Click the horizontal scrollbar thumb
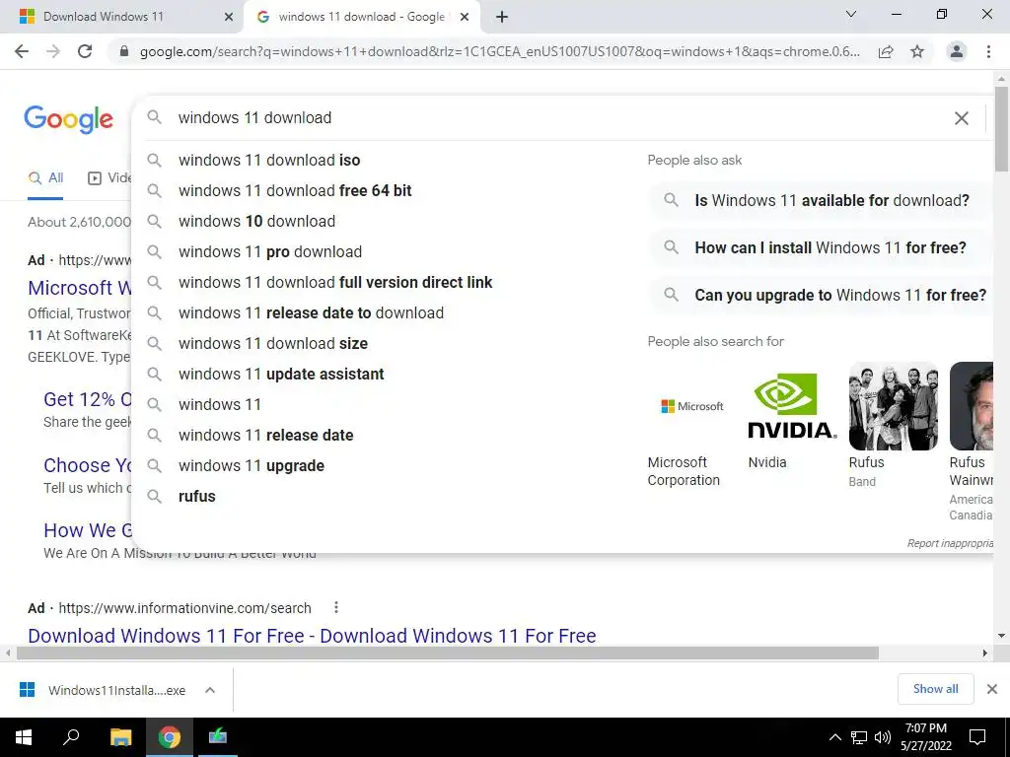The image size is (1010, 757). 448,654
